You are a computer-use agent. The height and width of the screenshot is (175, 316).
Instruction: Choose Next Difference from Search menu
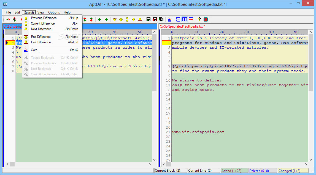[52, 29]
